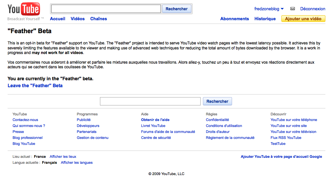Click the Obtenir de l'aide link
This screenshot has height=185, width=334.
155,120
